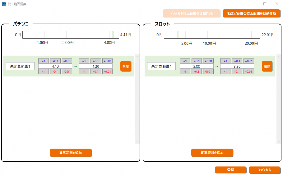
Task: Click -0.1 below the Slot 3.30 value
Action: coord(237,71)
